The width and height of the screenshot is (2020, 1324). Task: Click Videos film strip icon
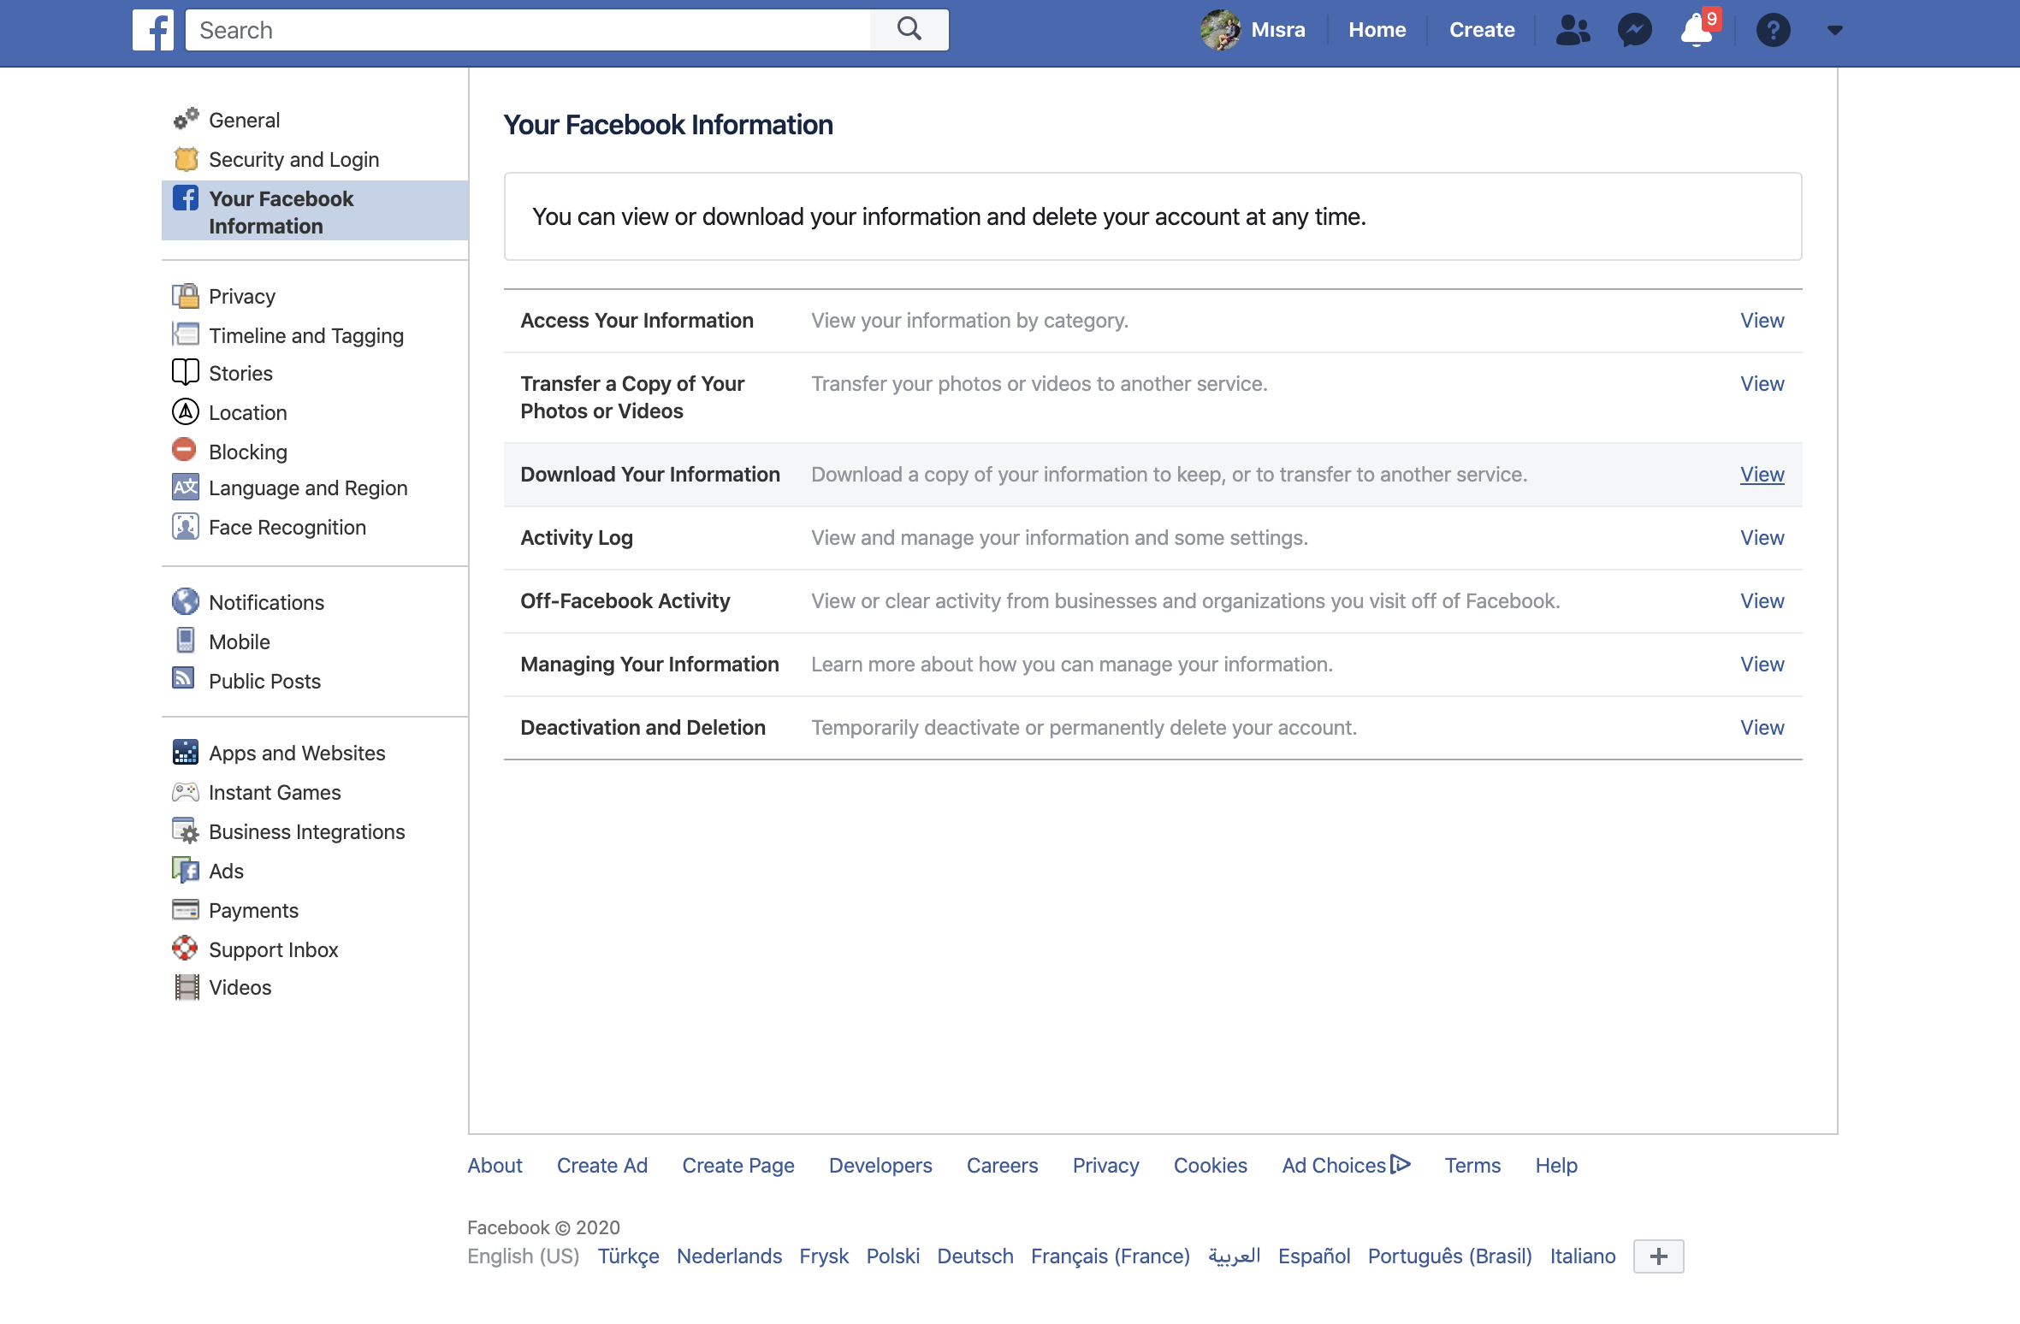pos(187,987)
